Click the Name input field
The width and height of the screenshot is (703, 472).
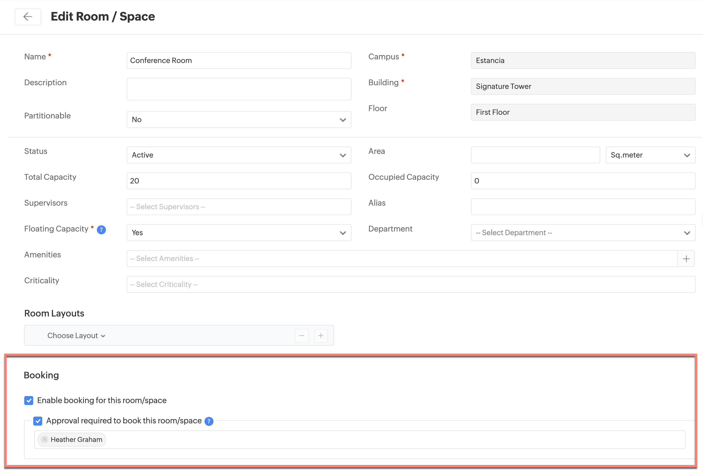coord(239,60)
